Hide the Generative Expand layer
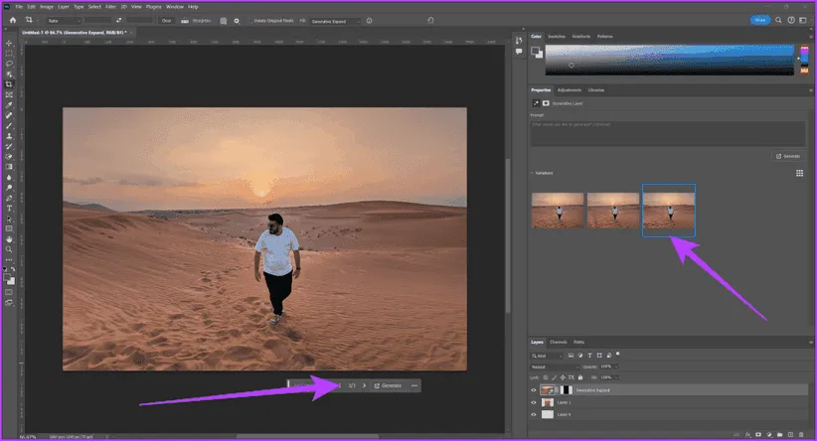Viewport: 817px width, 441px height. pos(535,390)
